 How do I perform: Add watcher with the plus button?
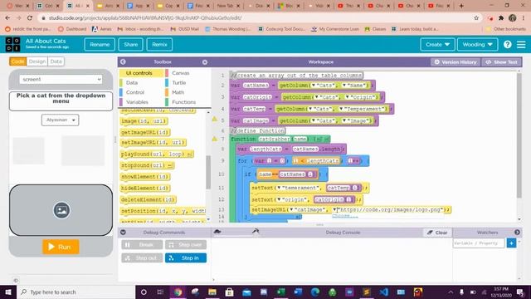tap(511, 243)
